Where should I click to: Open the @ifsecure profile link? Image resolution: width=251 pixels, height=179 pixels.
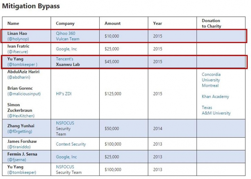18,52
